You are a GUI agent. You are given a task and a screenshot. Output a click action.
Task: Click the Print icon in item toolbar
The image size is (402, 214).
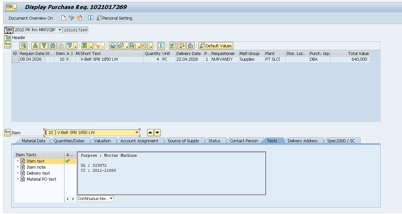(113, 46)
